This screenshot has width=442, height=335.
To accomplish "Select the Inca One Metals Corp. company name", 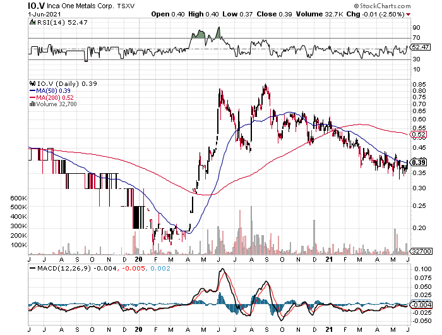I will (80, 6).
